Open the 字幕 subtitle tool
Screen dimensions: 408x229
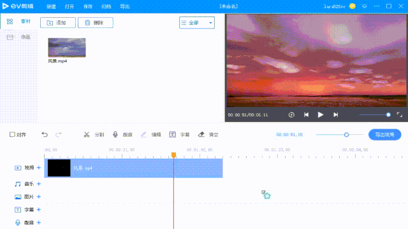pyautogui.click(x=180, y=134)
